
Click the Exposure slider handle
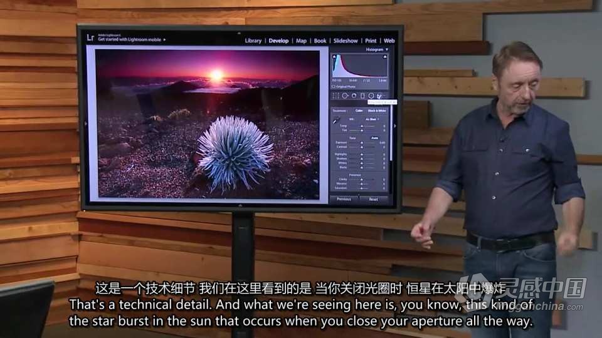[362, 143]
